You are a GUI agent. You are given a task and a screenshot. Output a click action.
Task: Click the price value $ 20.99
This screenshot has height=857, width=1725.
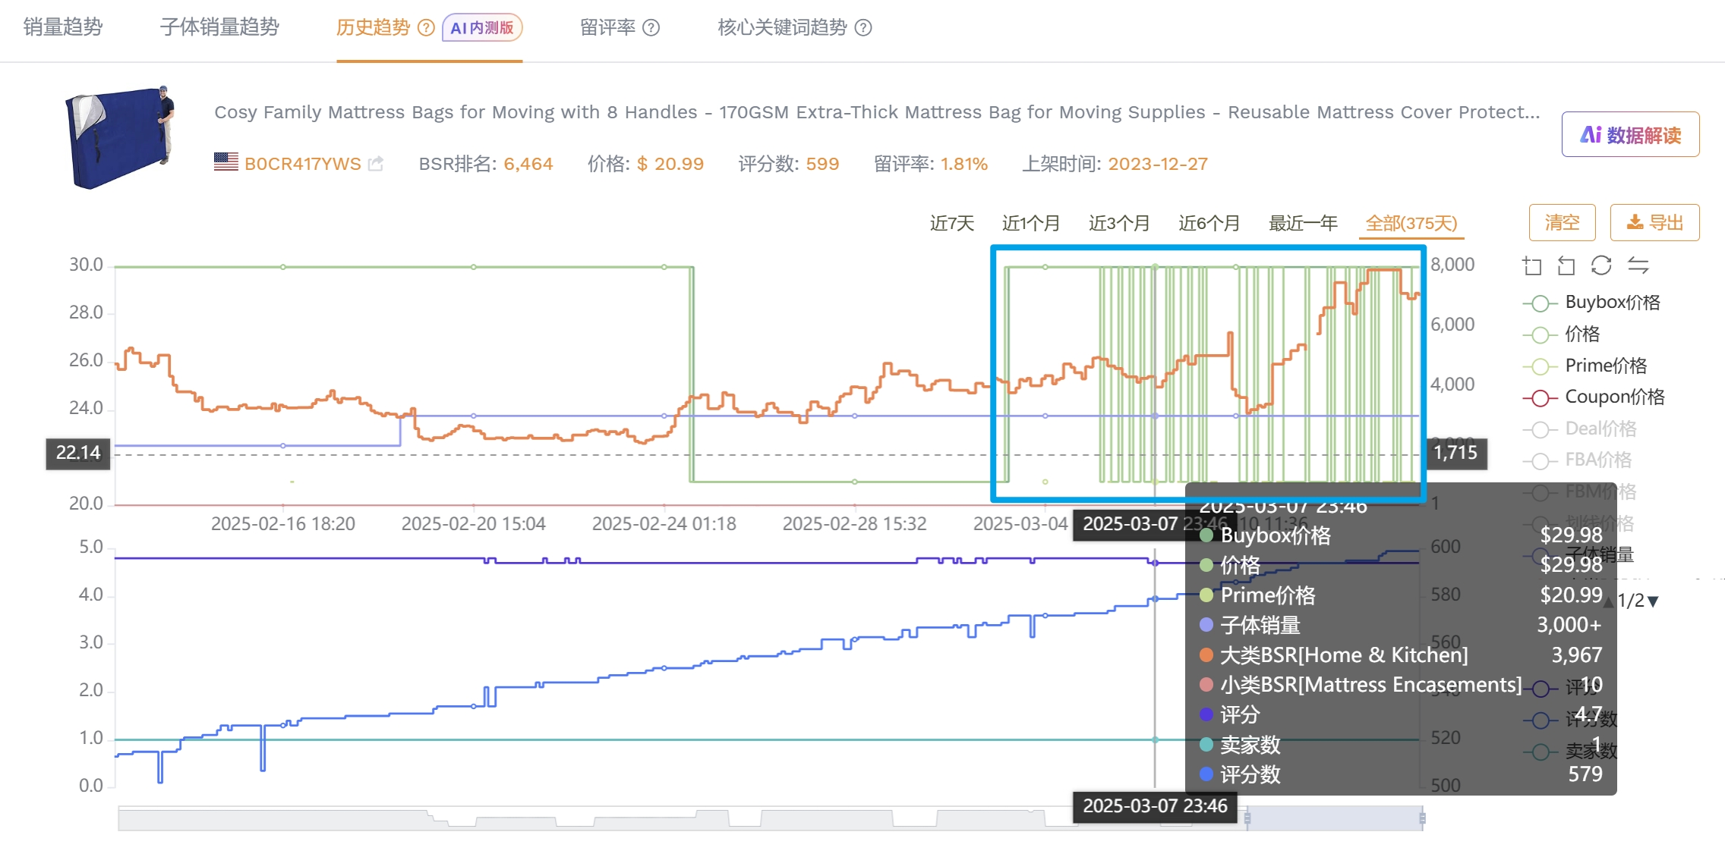point(670,164)
